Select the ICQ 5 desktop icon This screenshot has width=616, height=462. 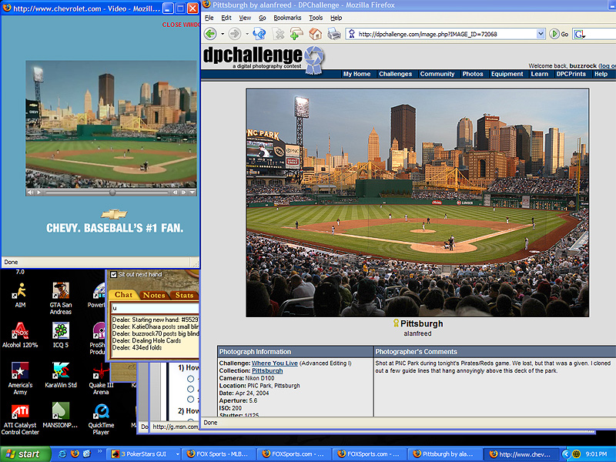(x=61, y=335)
